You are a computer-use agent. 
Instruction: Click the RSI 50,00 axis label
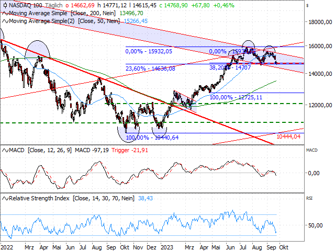click(x=315, y=225)
